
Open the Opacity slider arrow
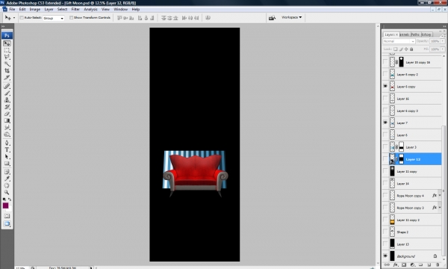coord(443,41)
